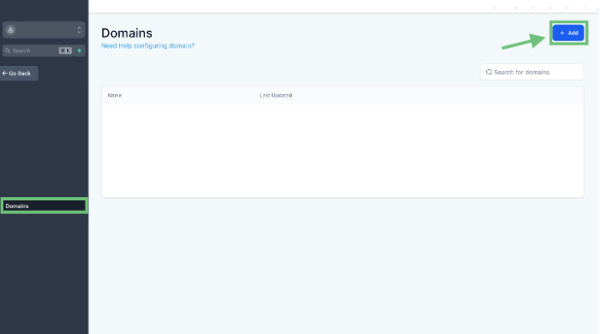This screenshot has width=614, height=334.
Task: Click the account avatar icon
Action: (x=10, y=30)
